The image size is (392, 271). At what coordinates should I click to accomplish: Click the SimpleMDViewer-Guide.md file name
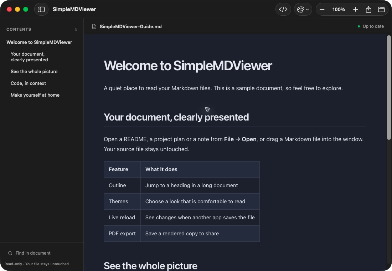[x=130, y=26]
